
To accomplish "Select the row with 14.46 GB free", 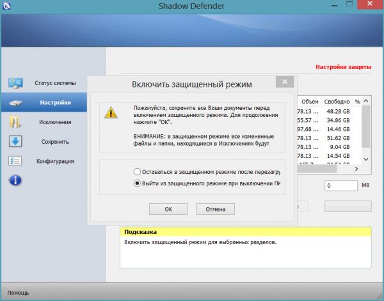I will (330, 129).
